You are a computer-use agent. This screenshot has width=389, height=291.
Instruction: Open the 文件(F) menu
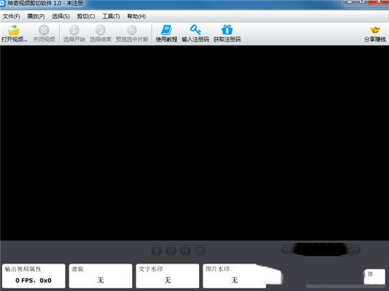coord(11,16)
